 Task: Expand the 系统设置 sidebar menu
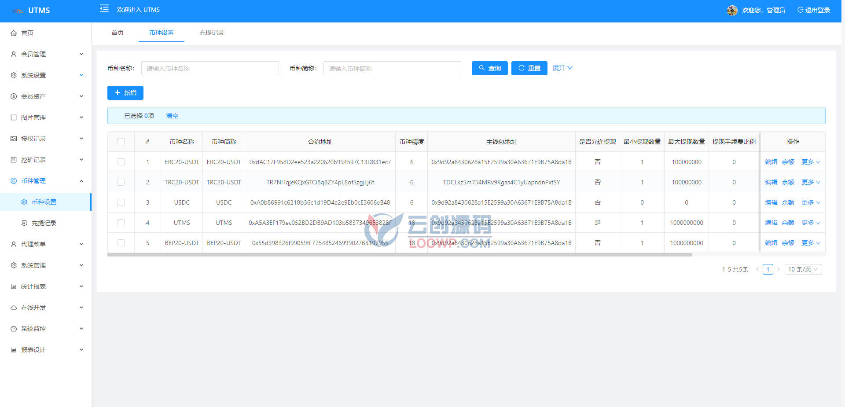coord(46,75)
